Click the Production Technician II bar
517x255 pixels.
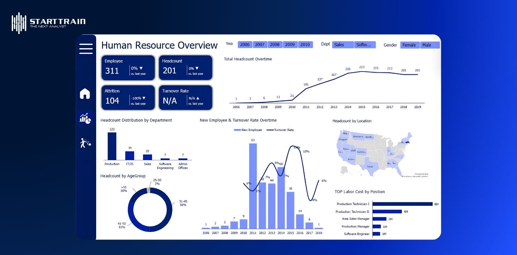387,212
